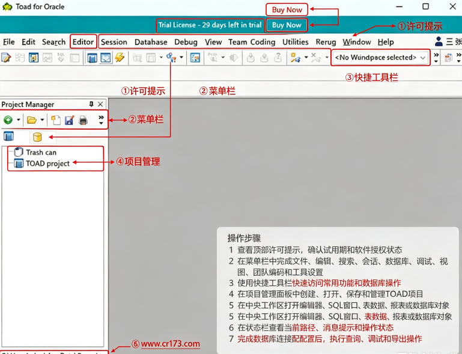The width and height of the screenshot is (462, 354).
Task: Open the Database menu
Action: pos(151,42)
